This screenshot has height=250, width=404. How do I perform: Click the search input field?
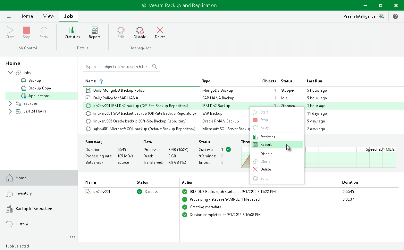click(x=115, y=67)
